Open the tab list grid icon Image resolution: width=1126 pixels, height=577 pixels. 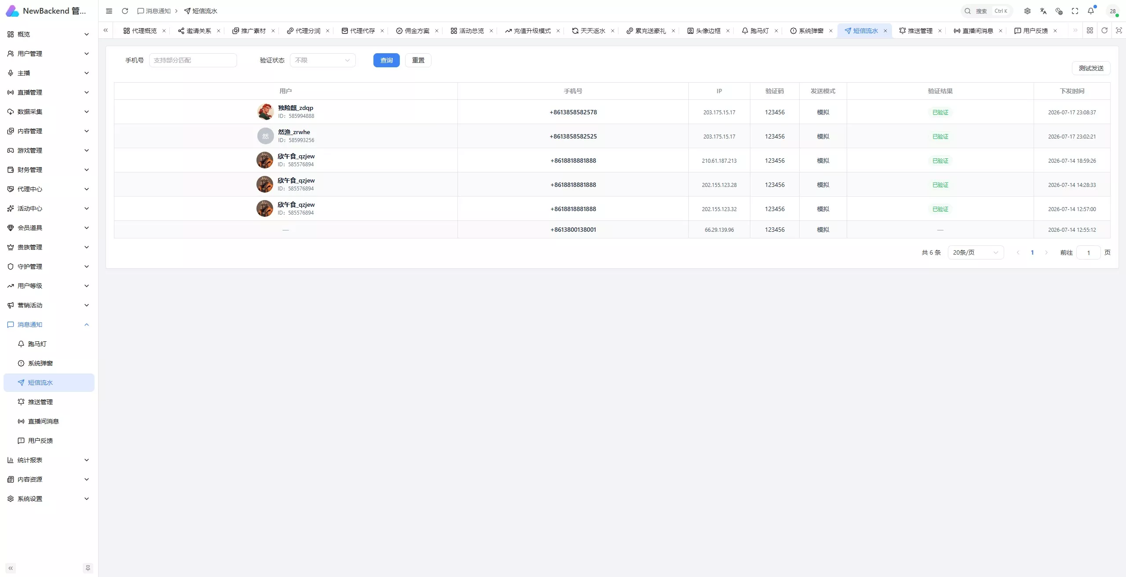click(1090, 30)
